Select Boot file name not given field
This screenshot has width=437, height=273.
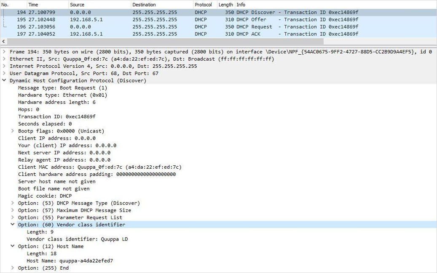(54, 189)
